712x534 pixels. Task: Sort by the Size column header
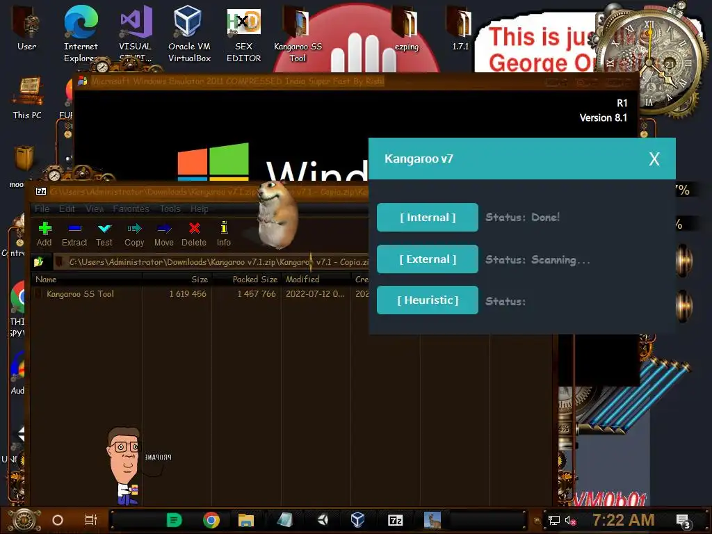pos(177,280)
